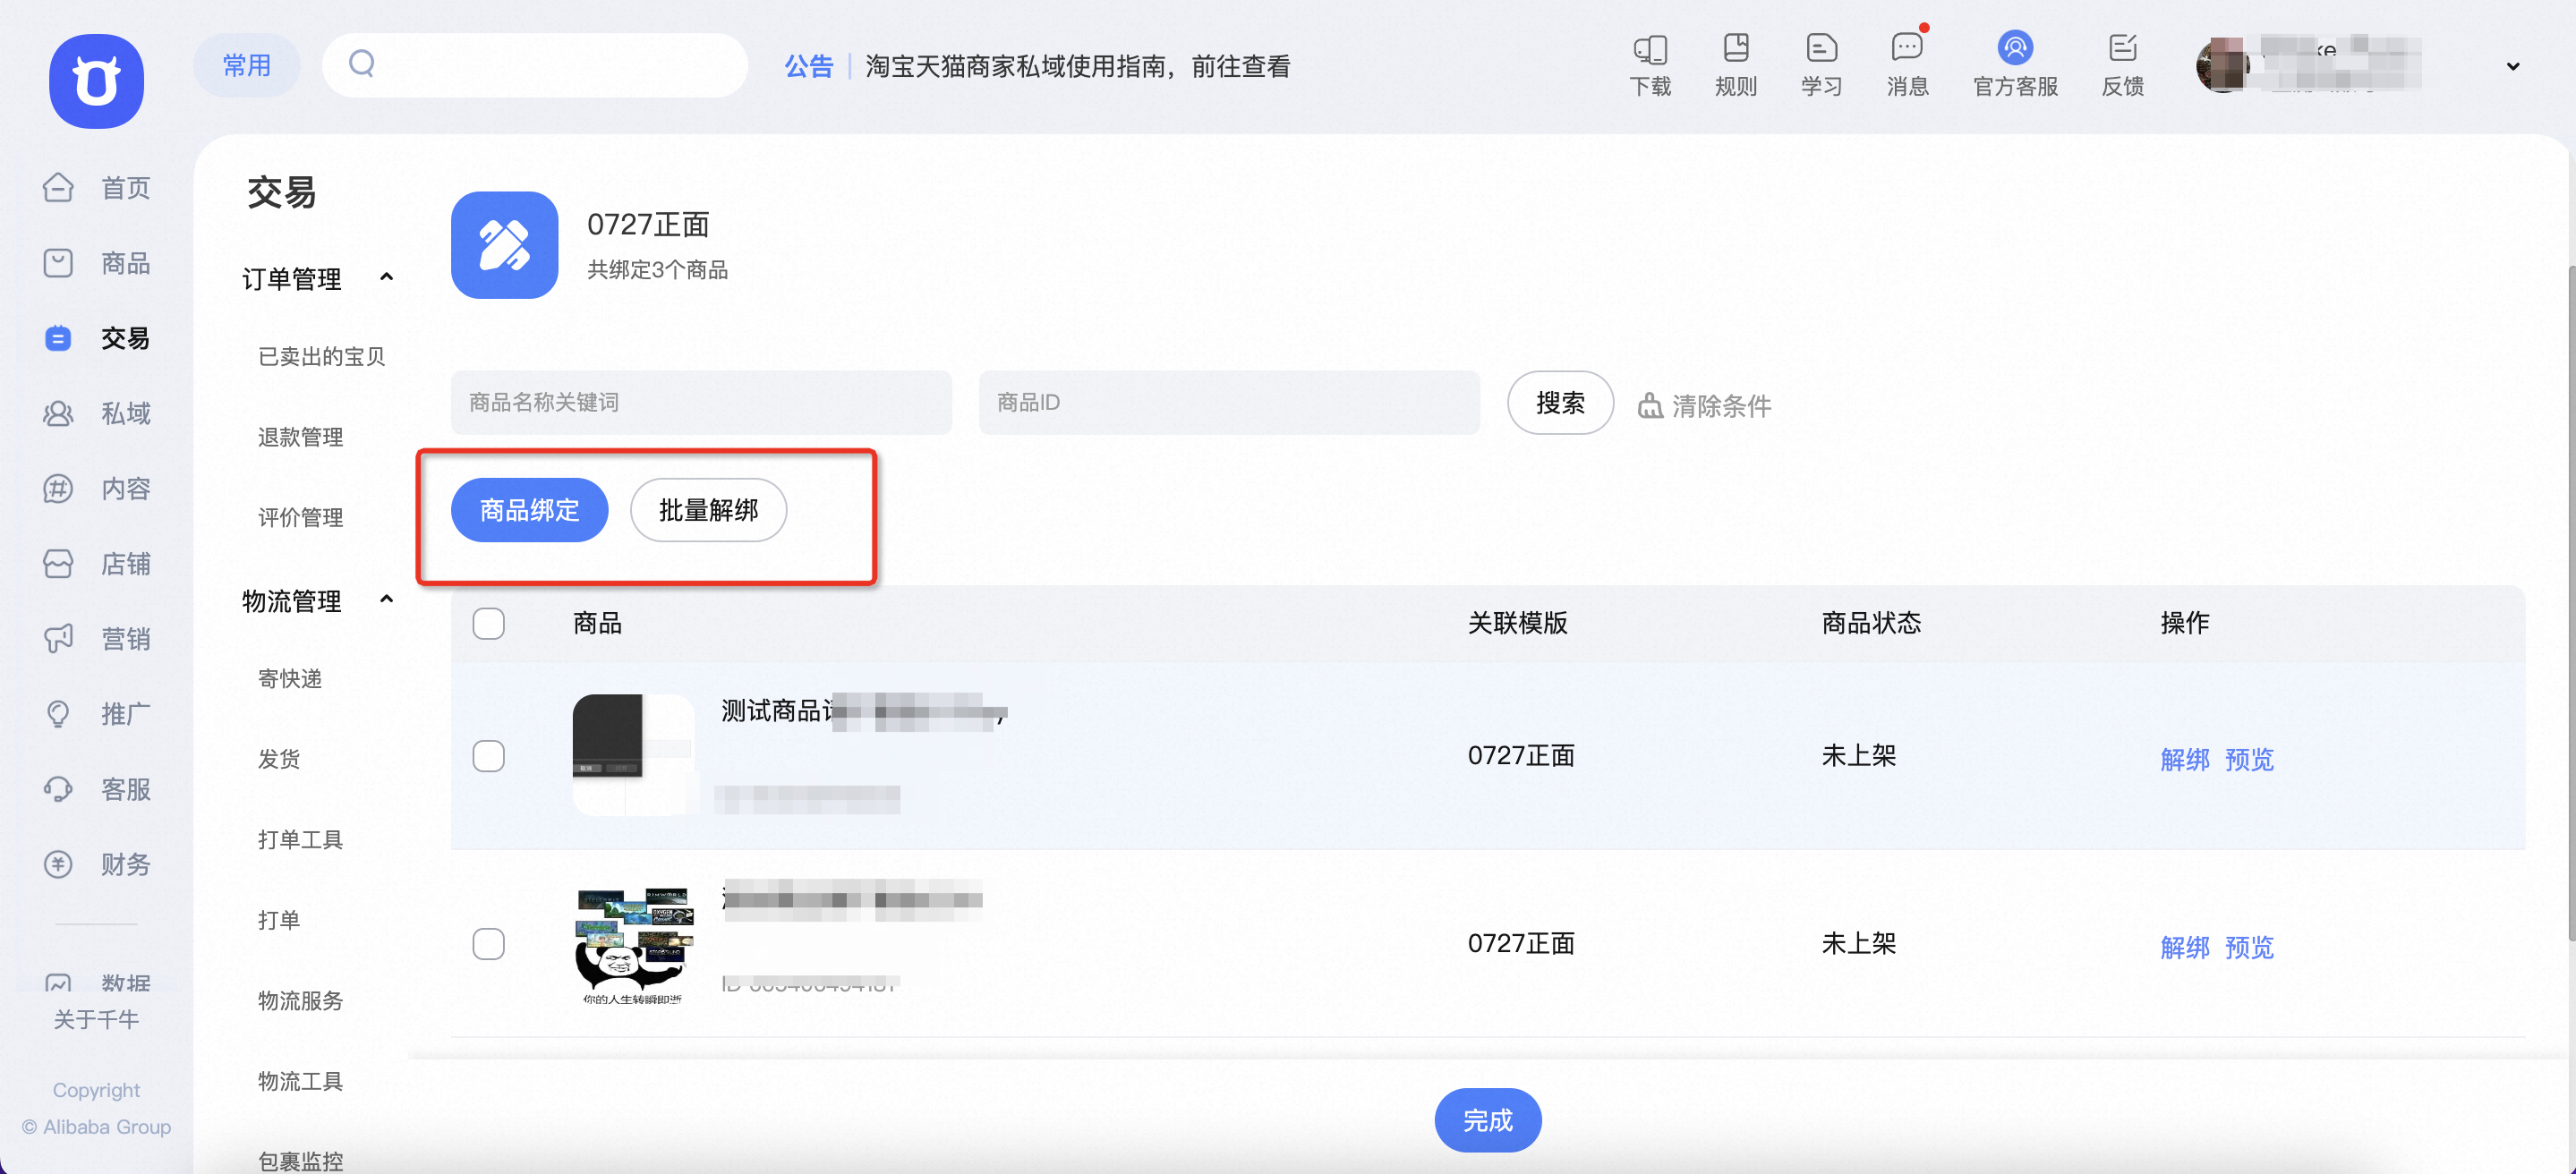Image resolution: width=2576 pixels, height=1174 pixels.
Task: Check the first 测试商品 product row
Action: point(489,756)
